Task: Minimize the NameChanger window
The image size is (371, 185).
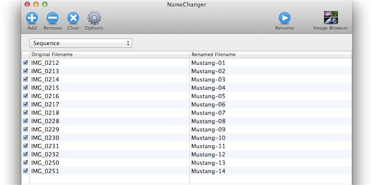Action: 36,4
